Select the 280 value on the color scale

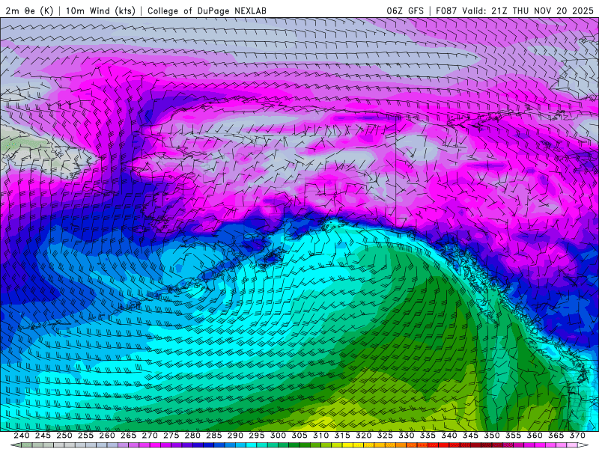[192, 436]
